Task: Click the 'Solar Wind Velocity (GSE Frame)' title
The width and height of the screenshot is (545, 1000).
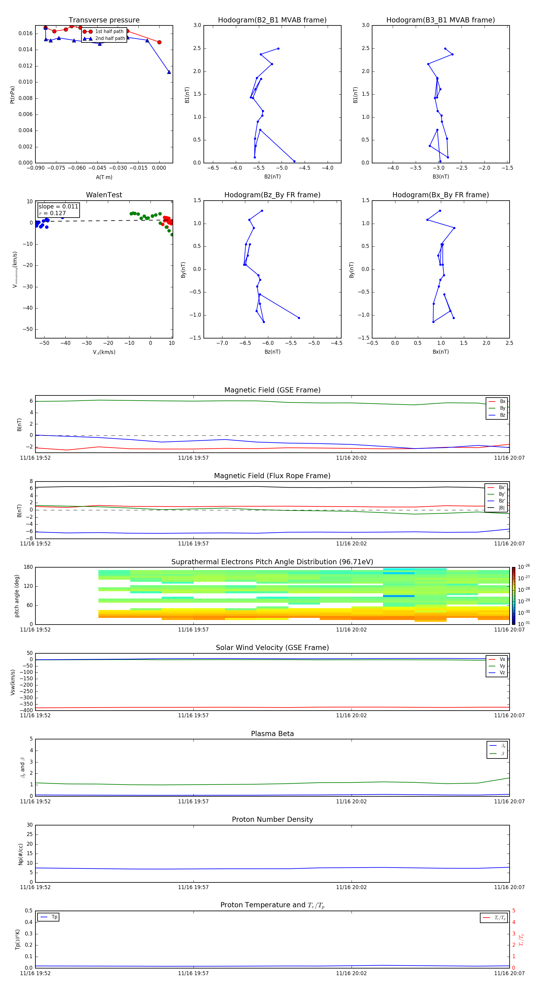Action: tap(272, 648)
